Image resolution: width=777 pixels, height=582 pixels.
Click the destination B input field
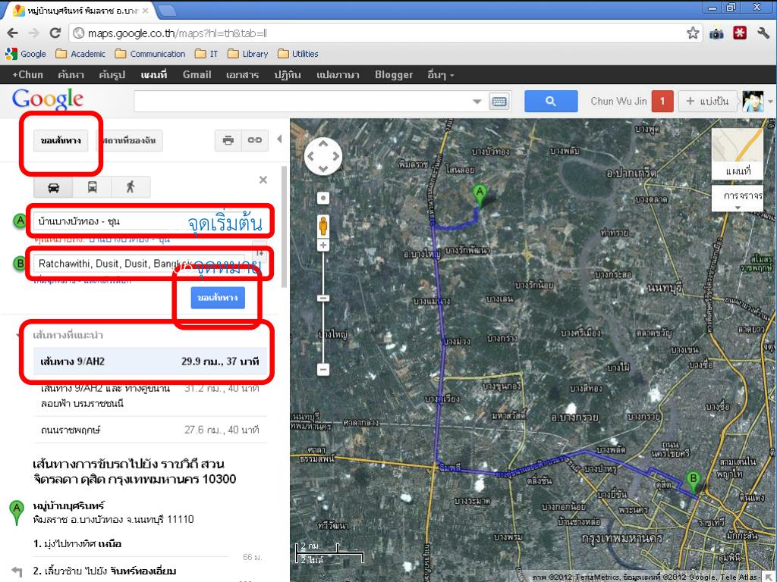tap(140, 264)
